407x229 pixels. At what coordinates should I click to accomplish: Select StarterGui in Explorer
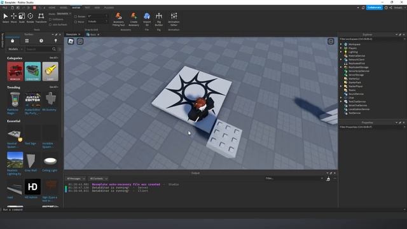coord(354,79)
